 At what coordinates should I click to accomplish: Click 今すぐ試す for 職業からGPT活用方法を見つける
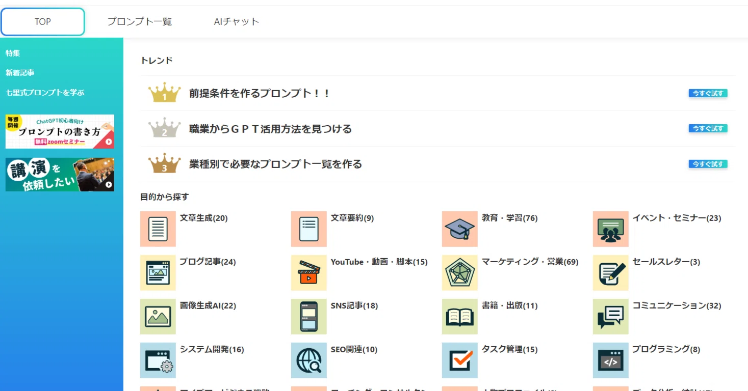708,128
